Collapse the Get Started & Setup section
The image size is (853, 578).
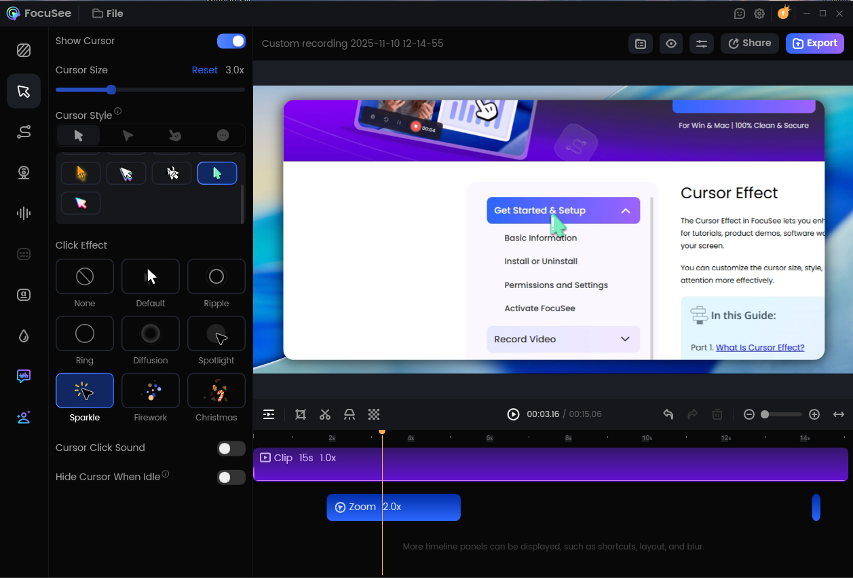(625, 211)
